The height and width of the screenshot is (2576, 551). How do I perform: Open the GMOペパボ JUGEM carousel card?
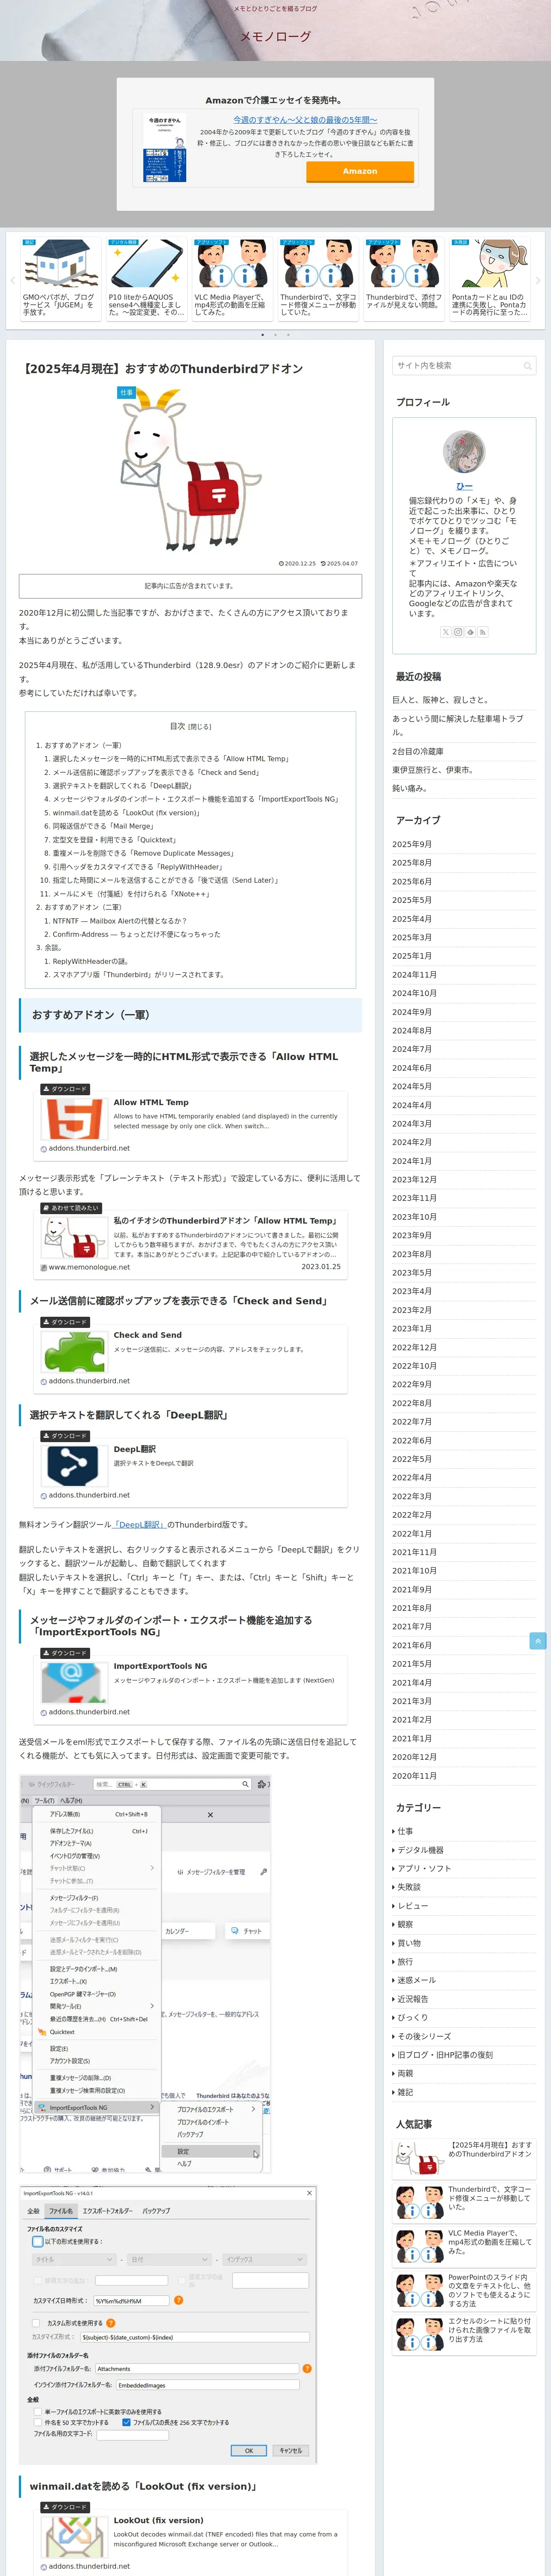coord(60,278)
